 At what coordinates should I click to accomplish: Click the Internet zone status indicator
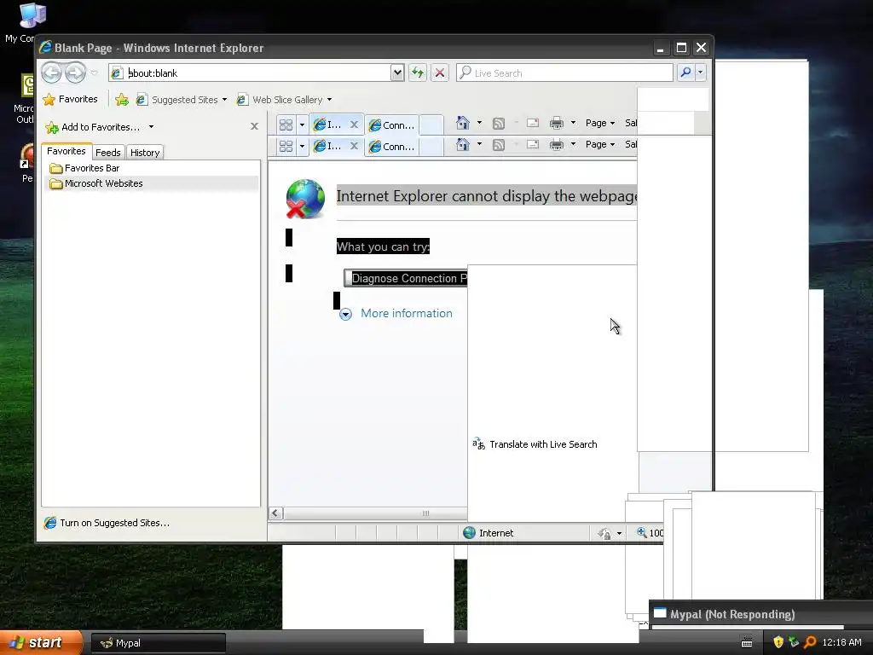pyautogui.click(x=489, y=533)
